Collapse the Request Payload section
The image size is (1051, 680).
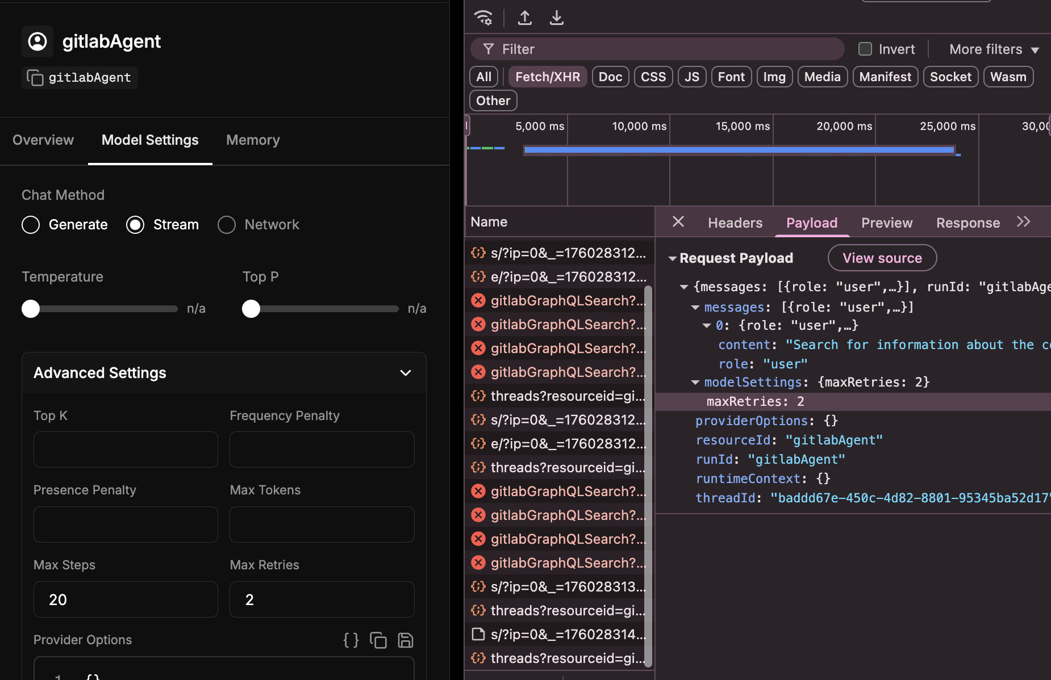coord(673,258)
